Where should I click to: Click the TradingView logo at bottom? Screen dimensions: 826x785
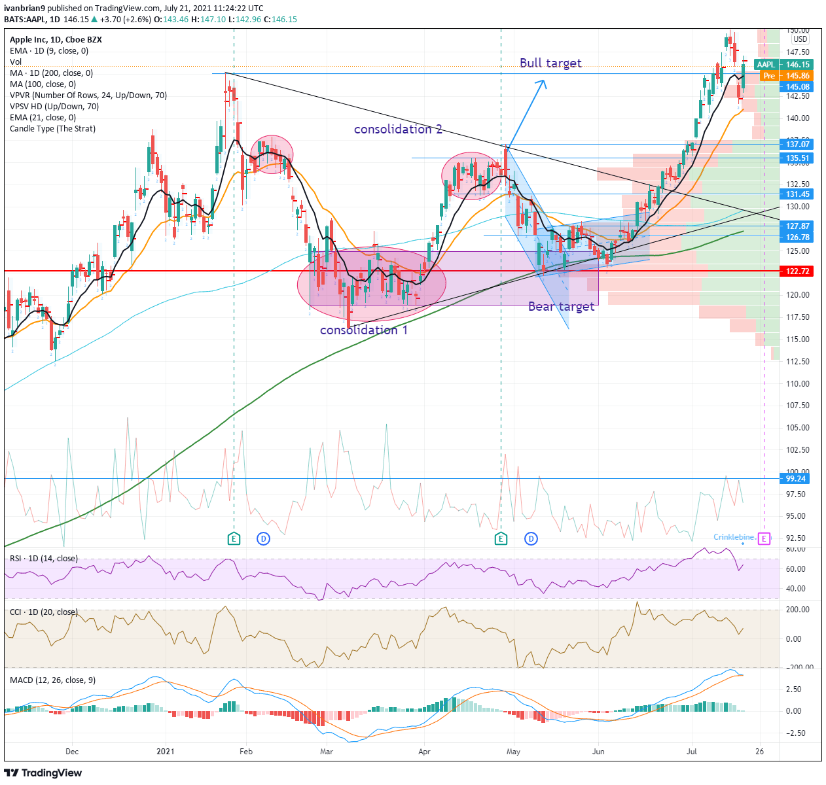coord(43,773)
